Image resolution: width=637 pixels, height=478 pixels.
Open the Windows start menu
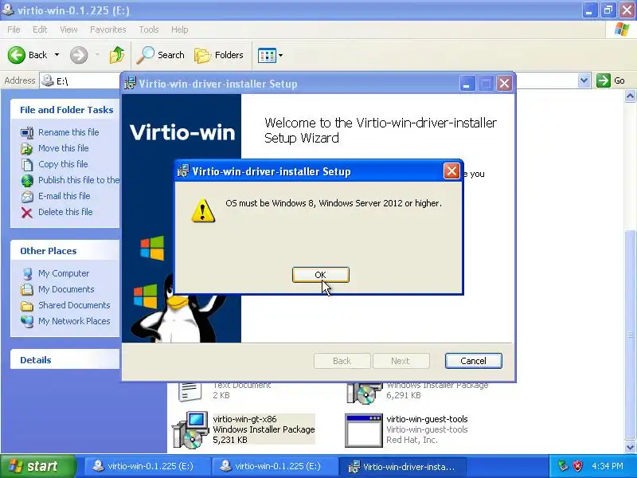pos(38,466)
